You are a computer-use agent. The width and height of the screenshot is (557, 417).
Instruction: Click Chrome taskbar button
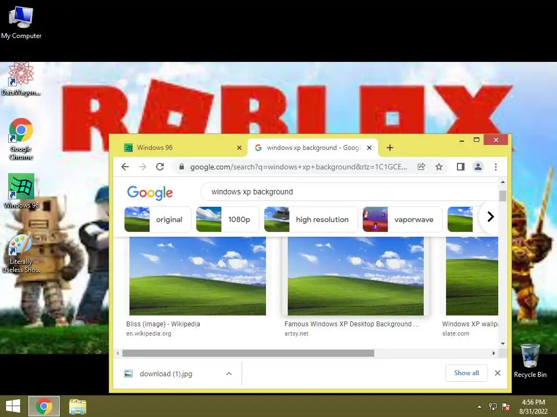coord(44,406)
